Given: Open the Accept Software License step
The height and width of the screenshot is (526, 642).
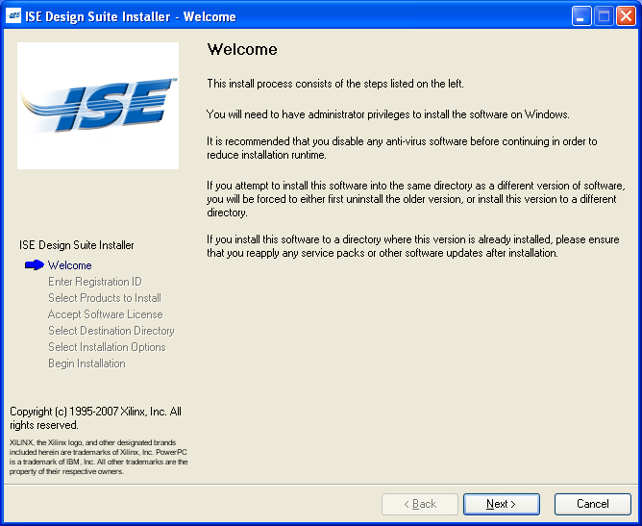Looking at the screenshot, I should 105,314.
